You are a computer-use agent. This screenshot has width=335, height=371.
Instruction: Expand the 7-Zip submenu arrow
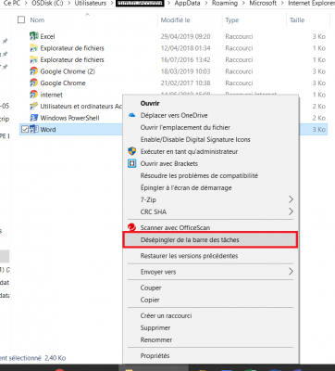point(291,199)
